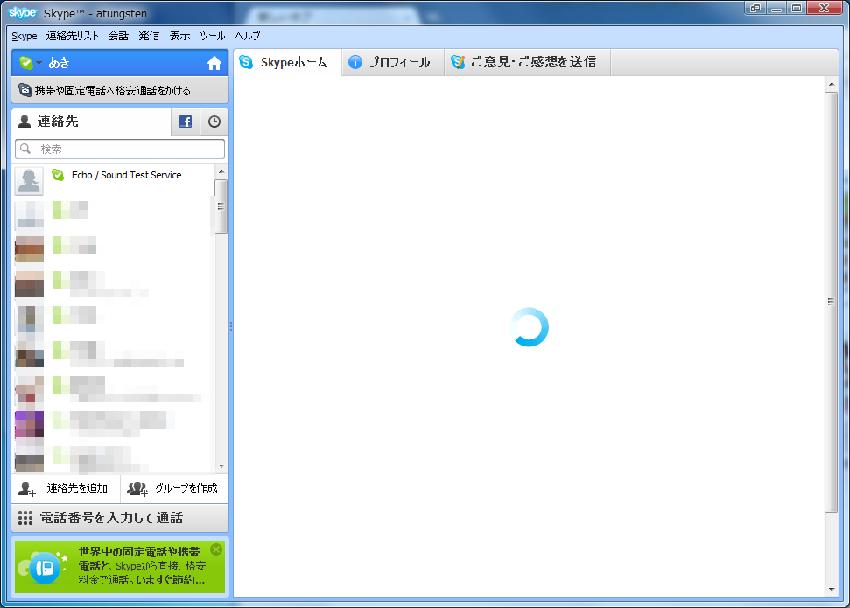Click the magnifier icon in search box
The width and height of the screenshot is (850, 608).
pos(25,149)
